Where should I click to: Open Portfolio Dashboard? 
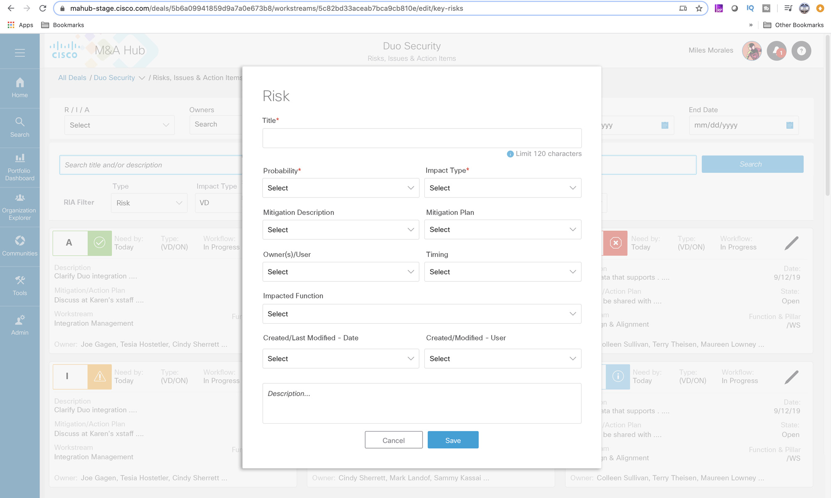20,168
